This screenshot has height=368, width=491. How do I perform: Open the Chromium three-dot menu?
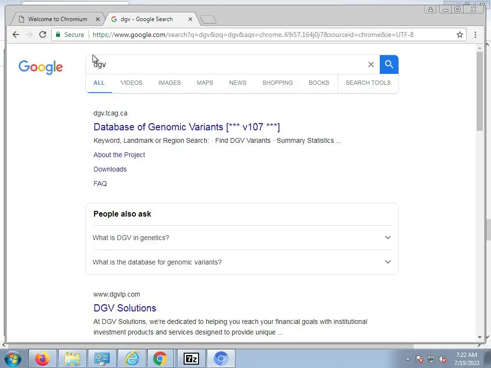tap(475, 34)
